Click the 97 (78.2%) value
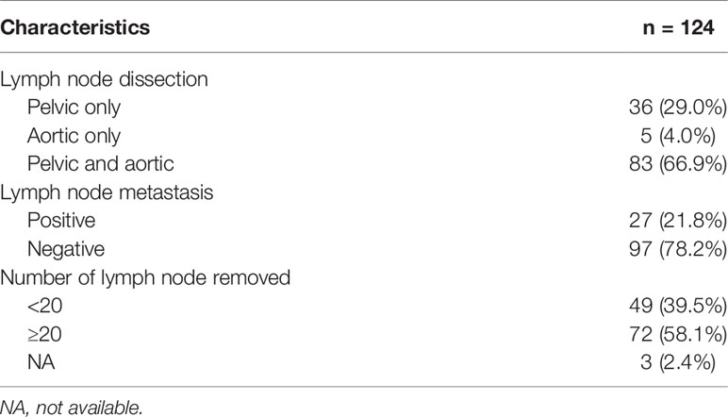 click(x=678, y=249)
